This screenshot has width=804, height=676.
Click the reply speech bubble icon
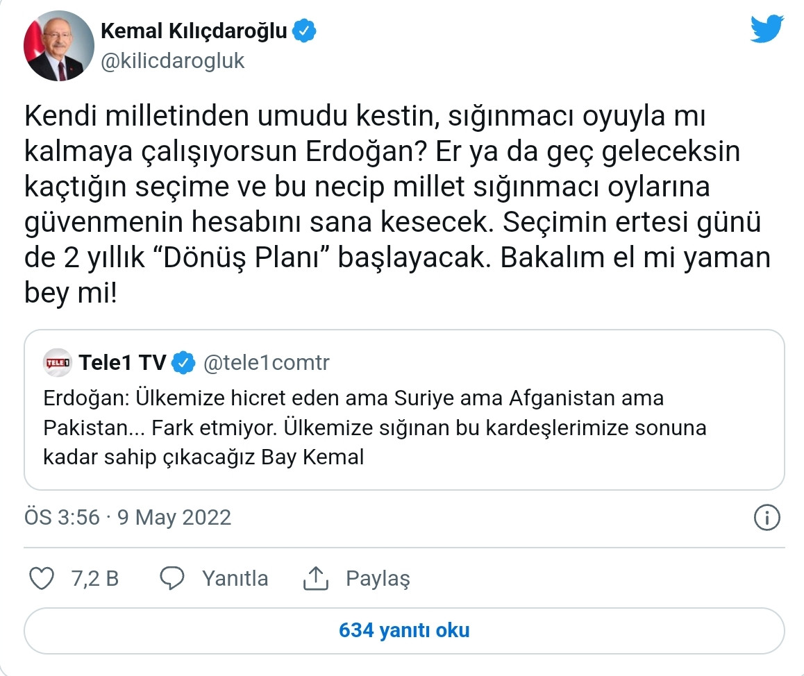click(x=174, y=577)
